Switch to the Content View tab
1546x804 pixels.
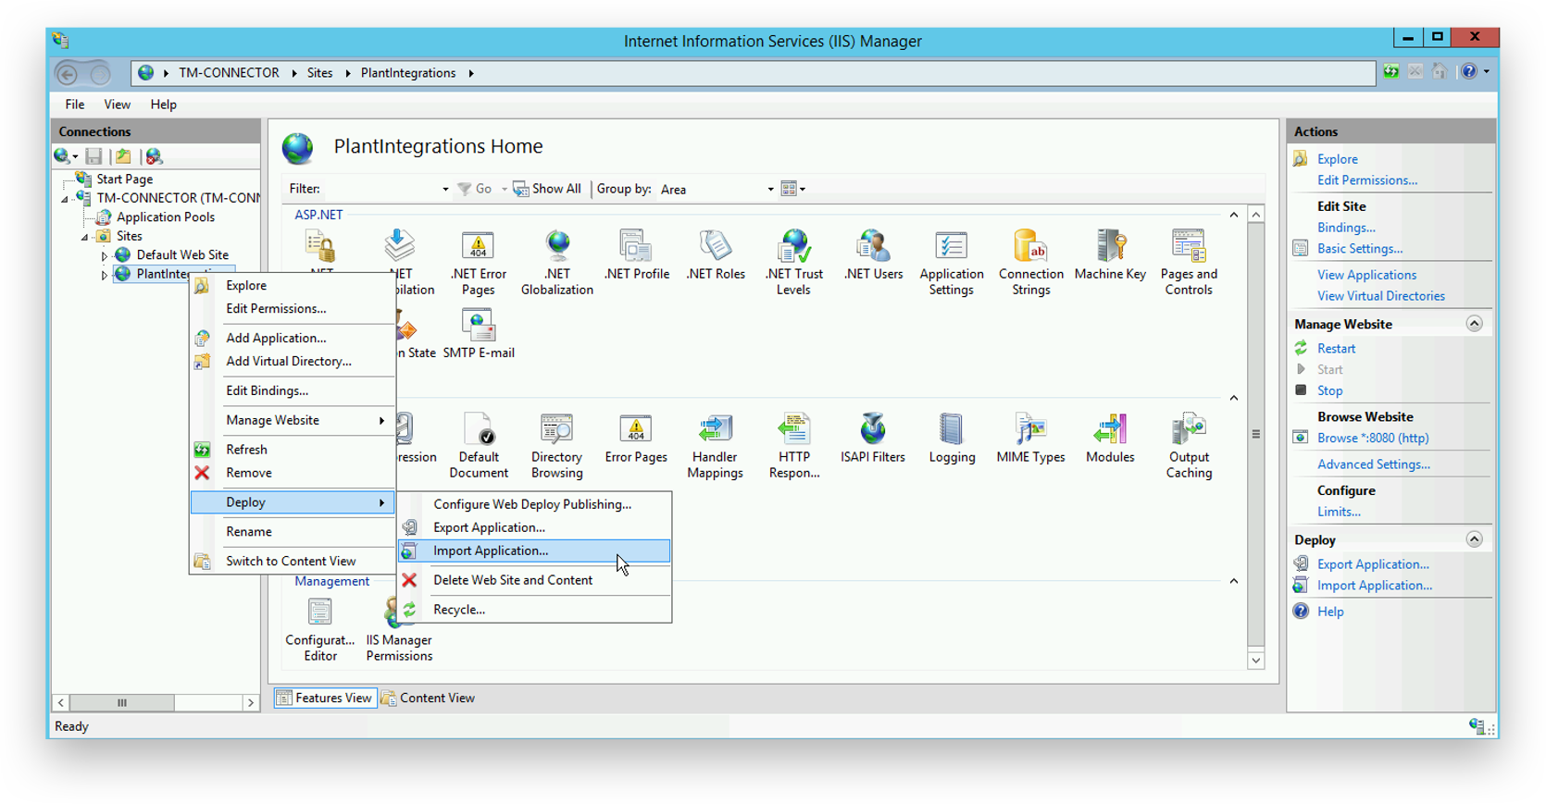pyautogui.click(x=429, y=698)
